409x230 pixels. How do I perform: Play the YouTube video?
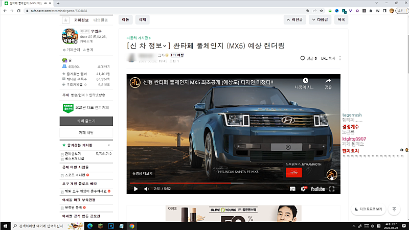pos(136,189)
